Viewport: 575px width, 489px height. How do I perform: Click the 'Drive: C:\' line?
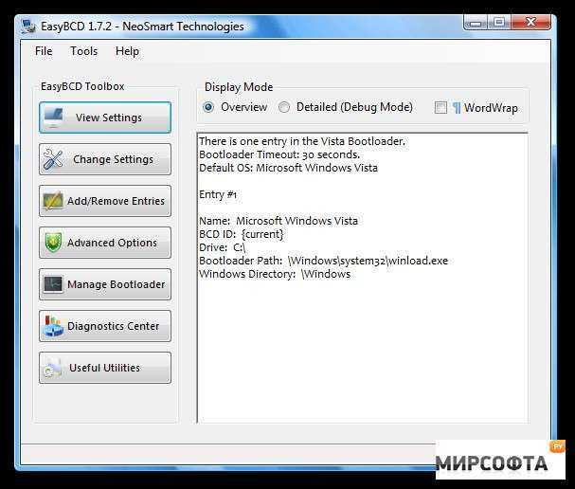click(x=223, y=247)
